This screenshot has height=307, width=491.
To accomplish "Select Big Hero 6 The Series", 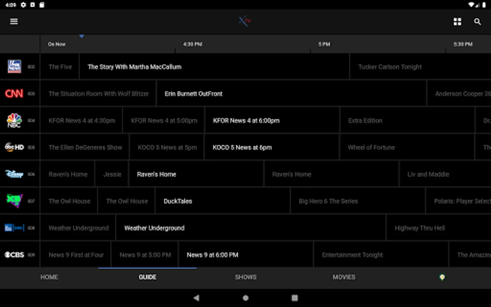I will click(358, 201).
